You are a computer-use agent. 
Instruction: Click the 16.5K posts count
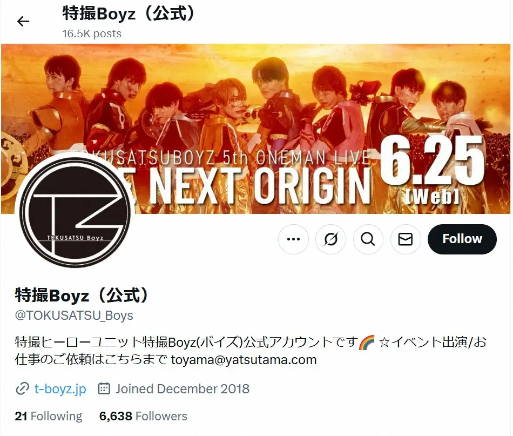pos(92,33)
